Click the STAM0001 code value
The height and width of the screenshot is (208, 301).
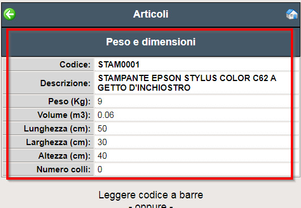tap(118, 65)
